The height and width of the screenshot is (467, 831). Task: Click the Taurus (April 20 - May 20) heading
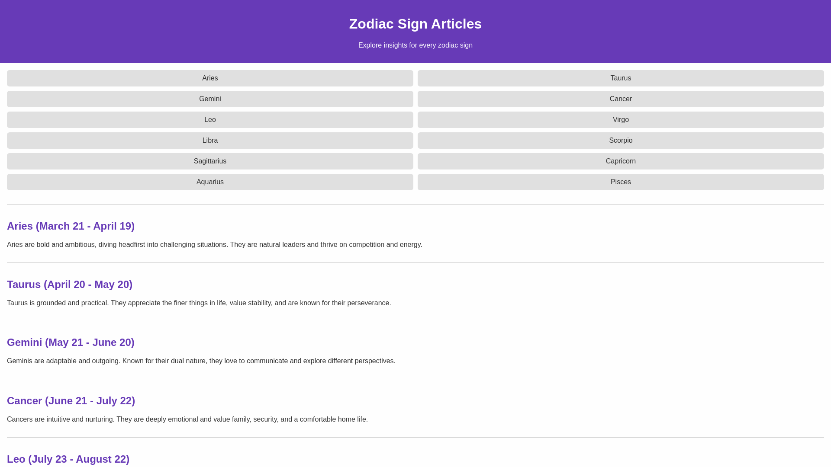(70, 285)
